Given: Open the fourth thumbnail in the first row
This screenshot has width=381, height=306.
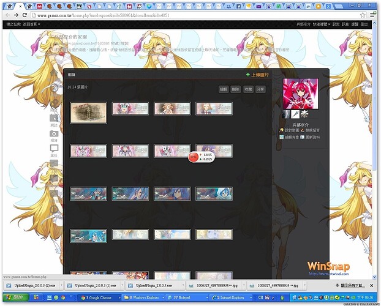Looking at the screenshot, I should coord(214,108).
